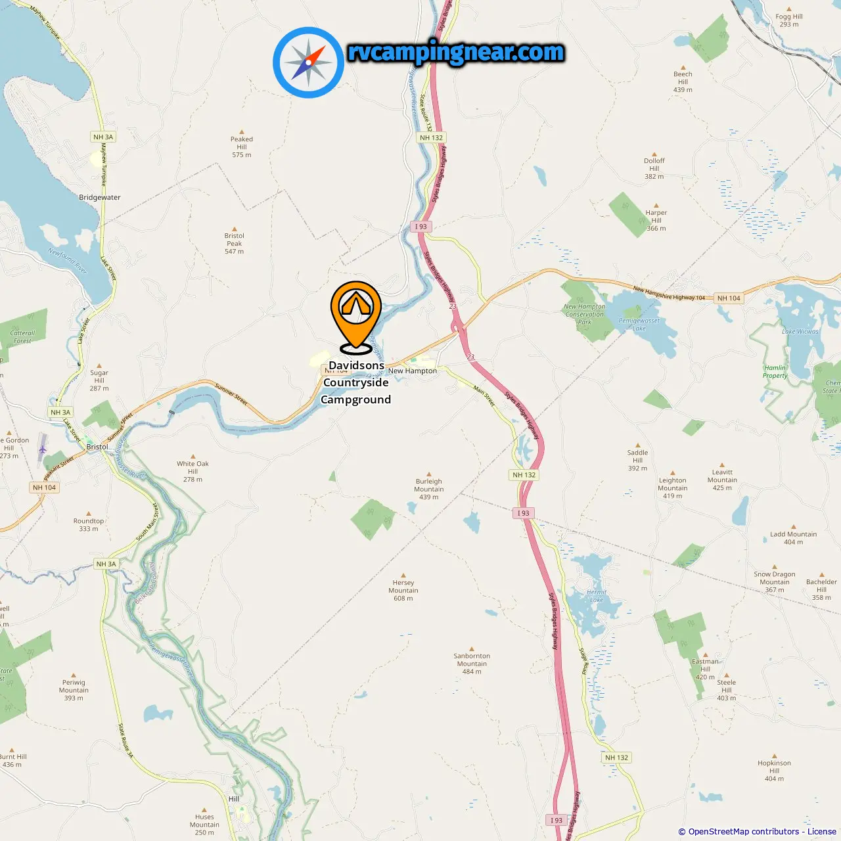Click the New Hampton Conservation Park label
This screenshot has width=841, height=841.
584,314
